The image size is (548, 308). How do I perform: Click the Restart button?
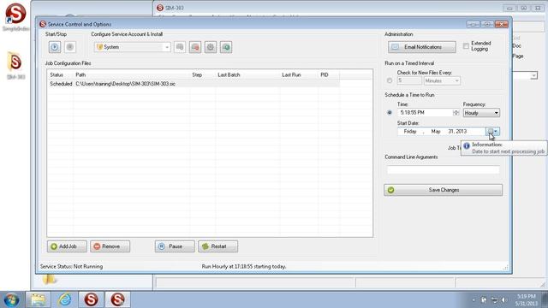[x=218, y=246]
